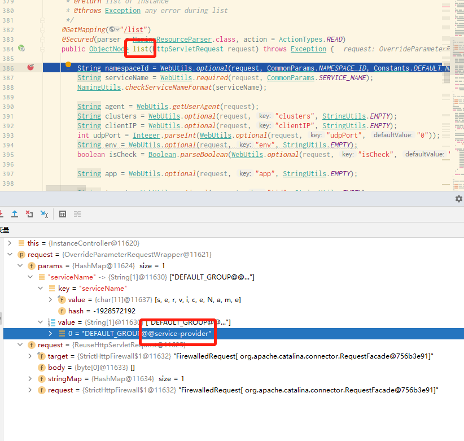464x441 pixels.
Task: Click the fold marker on line 383
Action: coord(42,40)
